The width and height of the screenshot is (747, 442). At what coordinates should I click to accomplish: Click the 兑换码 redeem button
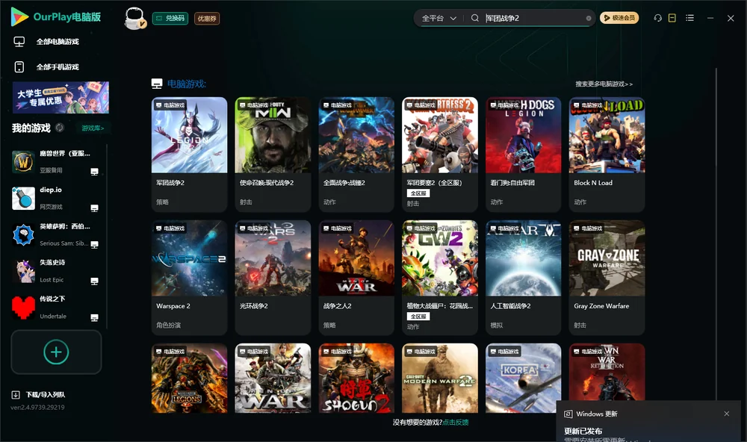(170, 19)
